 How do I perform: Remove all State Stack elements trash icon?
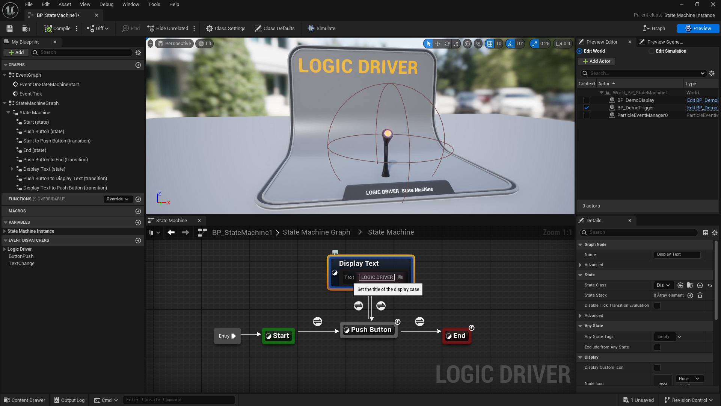700,295
